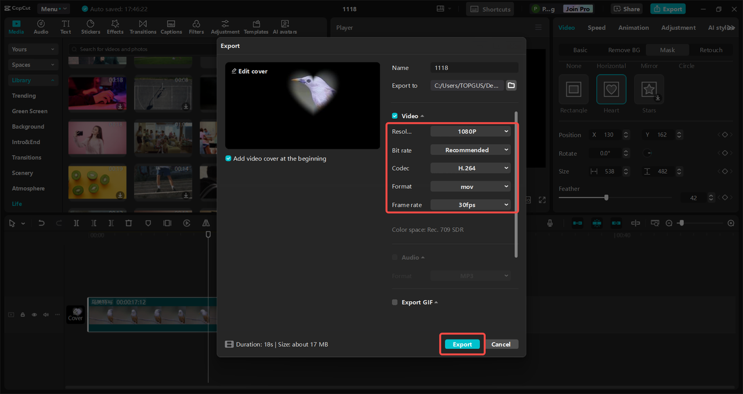Open the Effects panel

point(115,27)
